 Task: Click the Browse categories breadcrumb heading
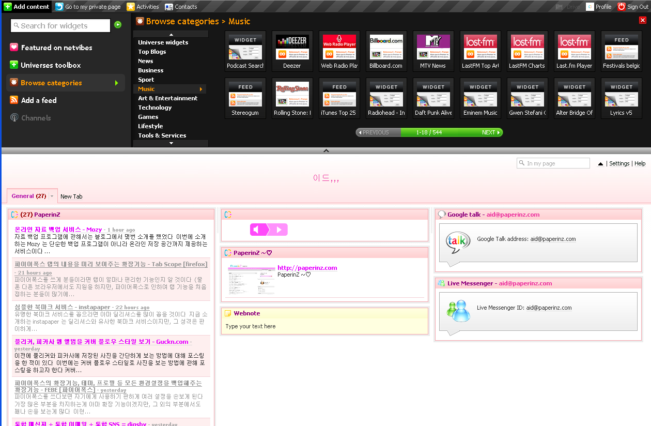(x=182, y=21)
